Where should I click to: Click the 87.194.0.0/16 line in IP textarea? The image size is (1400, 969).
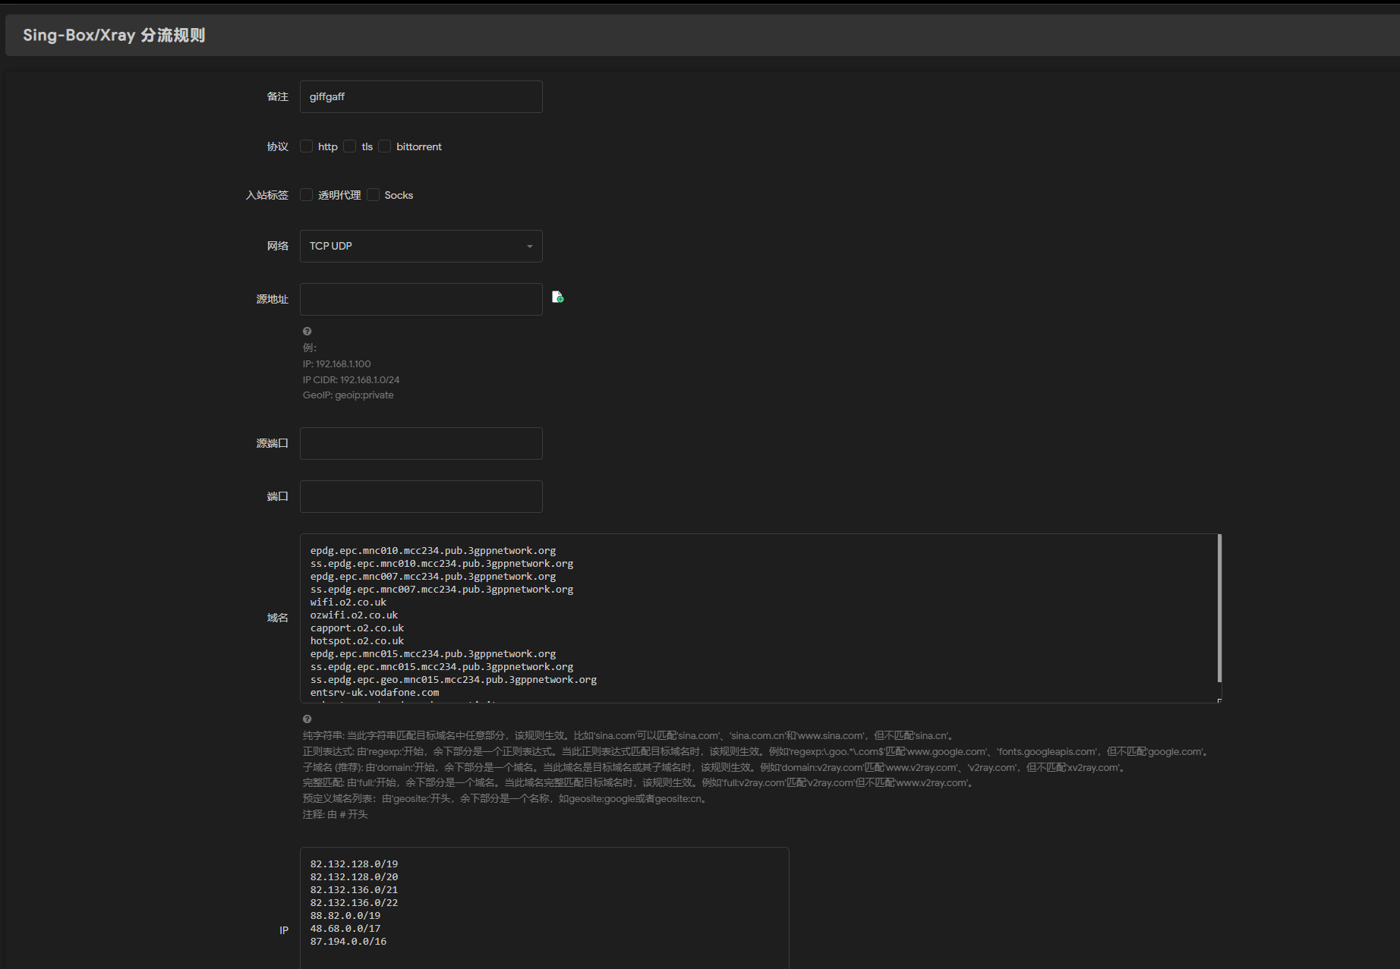[348, 942]
